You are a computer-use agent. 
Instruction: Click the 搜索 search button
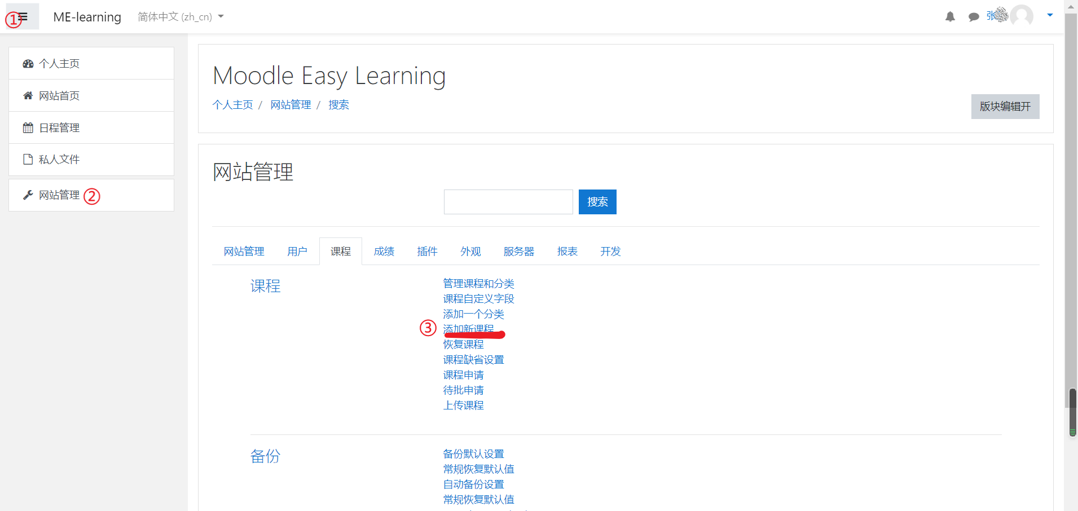click(597, 201)
